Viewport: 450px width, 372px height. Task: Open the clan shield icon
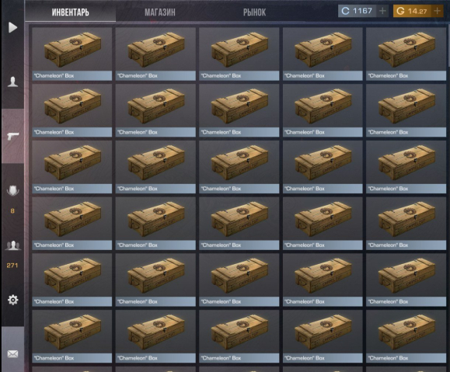(x=12, y=190)
